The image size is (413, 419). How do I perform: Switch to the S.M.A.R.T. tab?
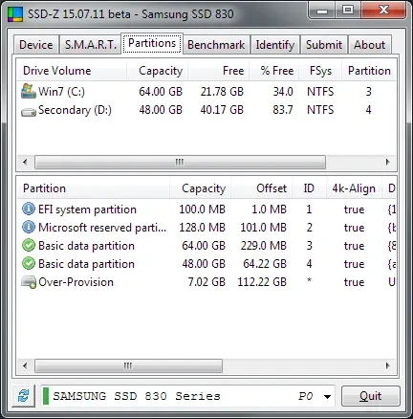[91, 45]
